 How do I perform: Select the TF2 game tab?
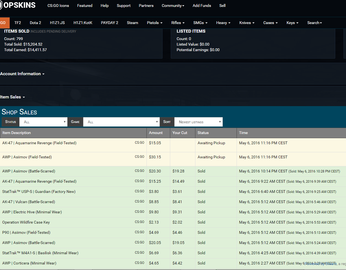pos(18,23)
